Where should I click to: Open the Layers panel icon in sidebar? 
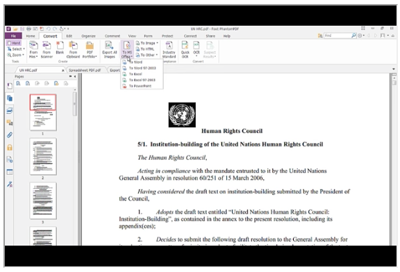(x=10, y=110)
